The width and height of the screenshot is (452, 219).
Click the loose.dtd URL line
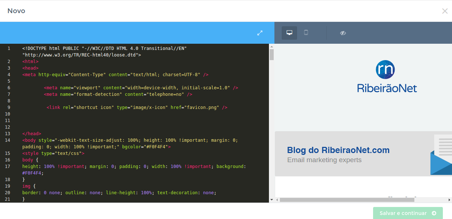coord(81,55)
